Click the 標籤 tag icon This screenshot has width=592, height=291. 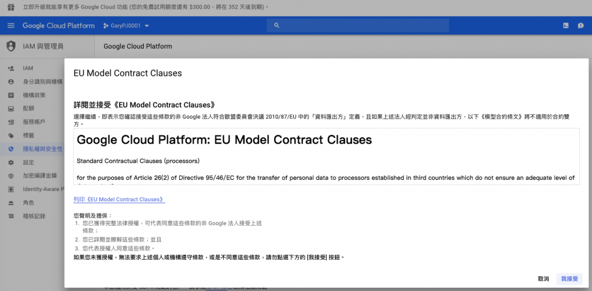(11, 135)
